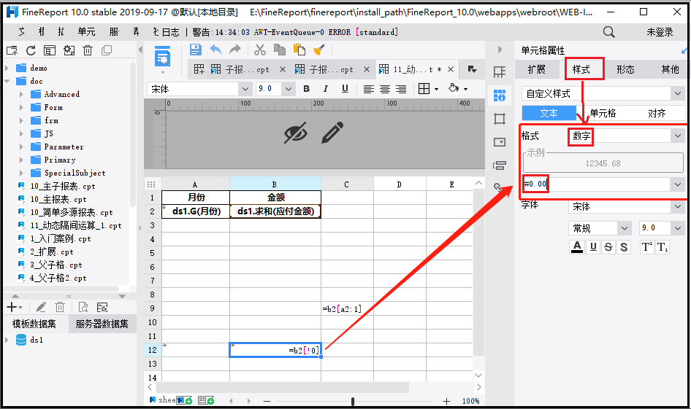Image resolution: width=691 pixels, height=409 pixels.
Task: Open the #0.00 pattern dropdown
Action: (677, 184)
